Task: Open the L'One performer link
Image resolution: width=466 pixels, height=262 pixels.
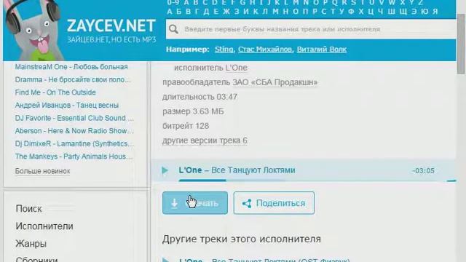Action: pyautogui.click(x=236, y=68)
